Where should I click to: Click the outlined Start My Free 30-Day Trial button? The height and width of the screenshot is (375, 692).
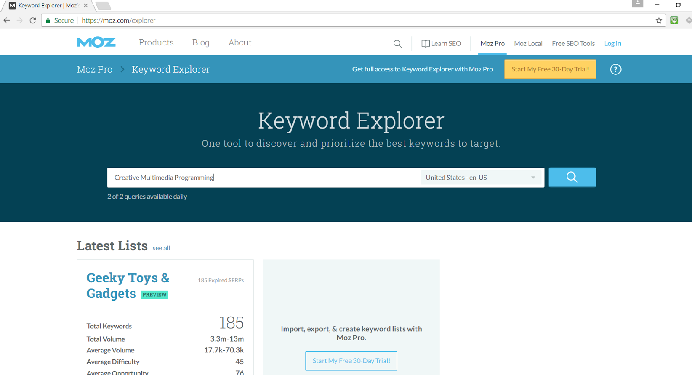pos(351,361)
